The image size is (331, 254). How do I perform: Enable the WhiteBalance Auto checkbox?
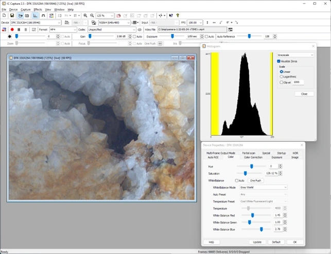[x=237, y=181]
